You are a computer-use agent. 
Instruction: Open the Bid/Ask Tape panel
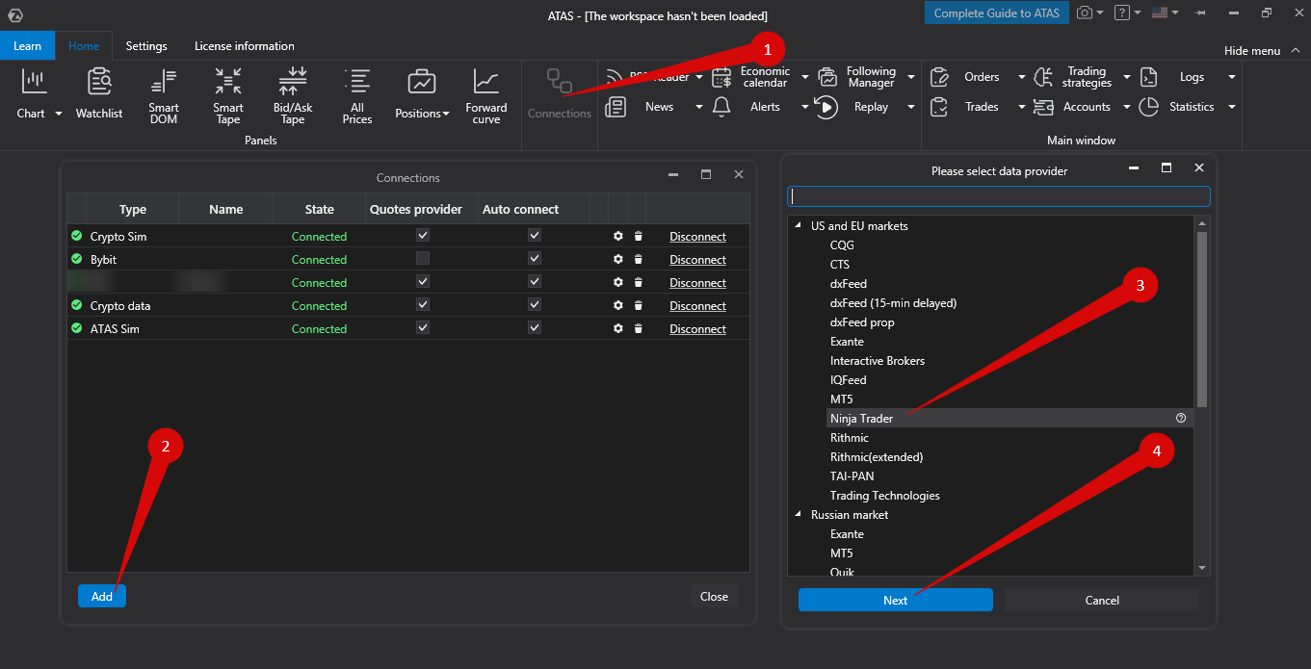pyautogui.click(x=293, y=96)
